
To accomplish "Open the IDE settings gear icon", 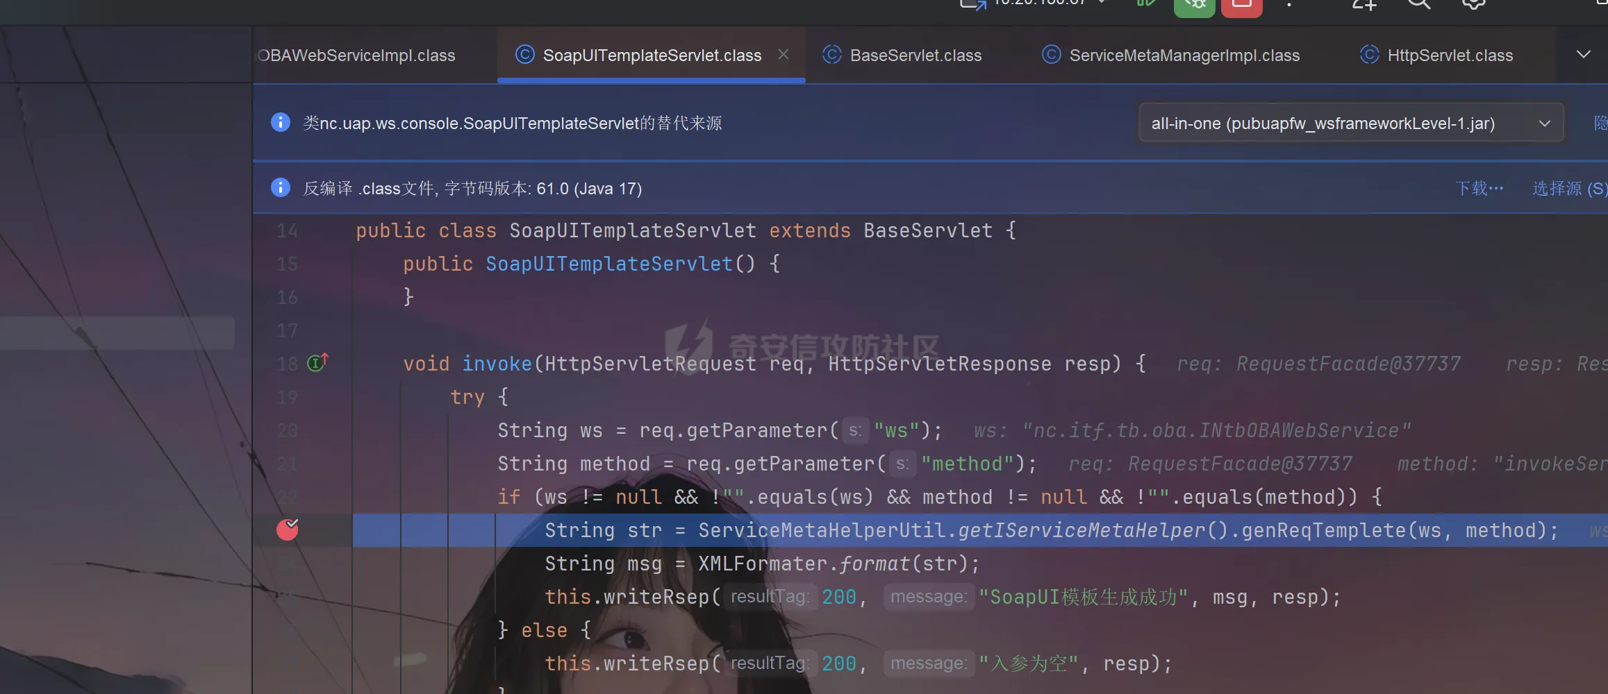I will tap(1473, 4).
